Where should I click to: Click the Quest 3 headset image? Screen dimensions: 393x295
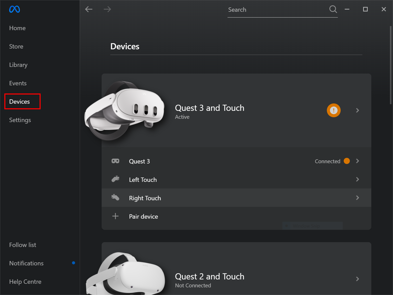125,110
